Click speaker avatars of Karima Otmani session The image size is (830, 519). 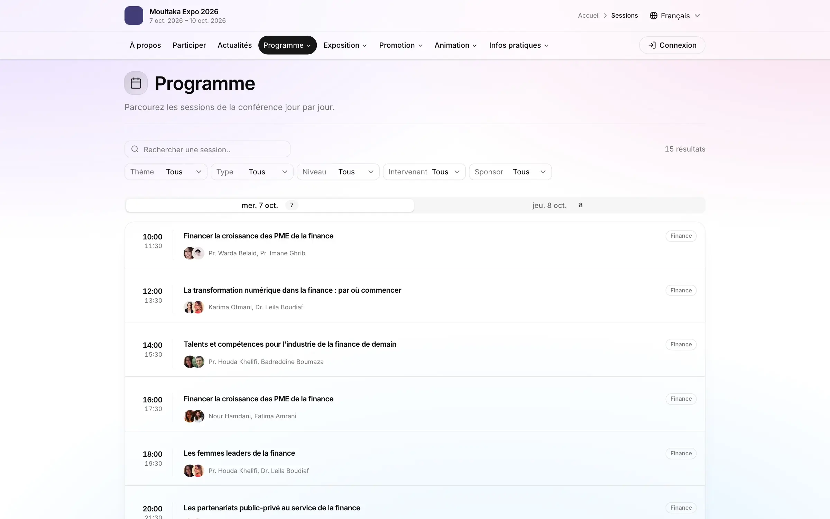click(x=194, y=307)
